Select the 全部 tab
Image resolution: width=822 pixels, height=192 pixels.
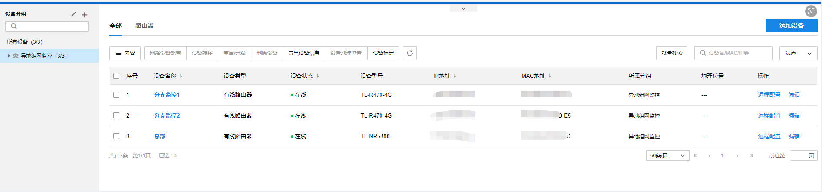(x=115, y=26)
